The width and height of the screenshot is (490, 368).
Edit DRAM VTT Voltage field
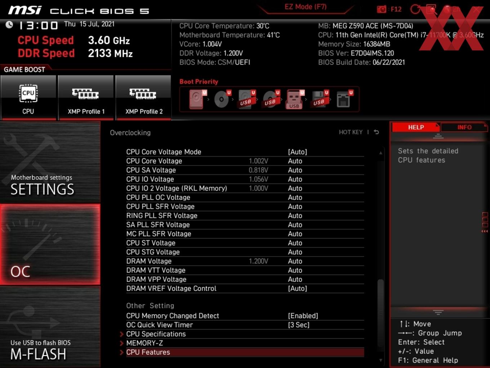(x=295, y=270)
